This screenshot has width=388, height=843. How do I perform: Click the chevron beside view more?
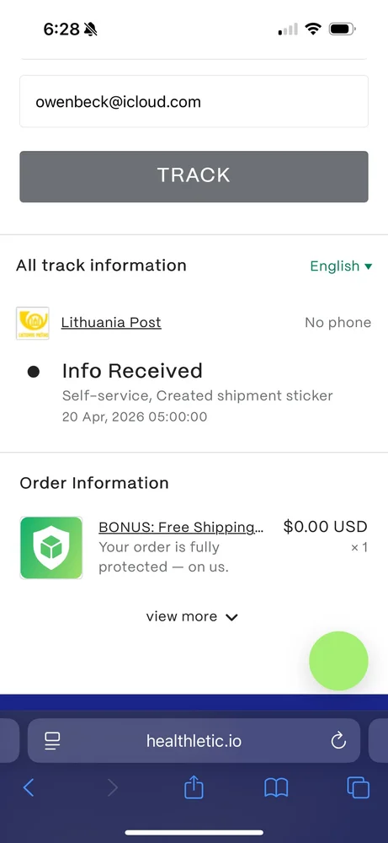coord(231,617)
